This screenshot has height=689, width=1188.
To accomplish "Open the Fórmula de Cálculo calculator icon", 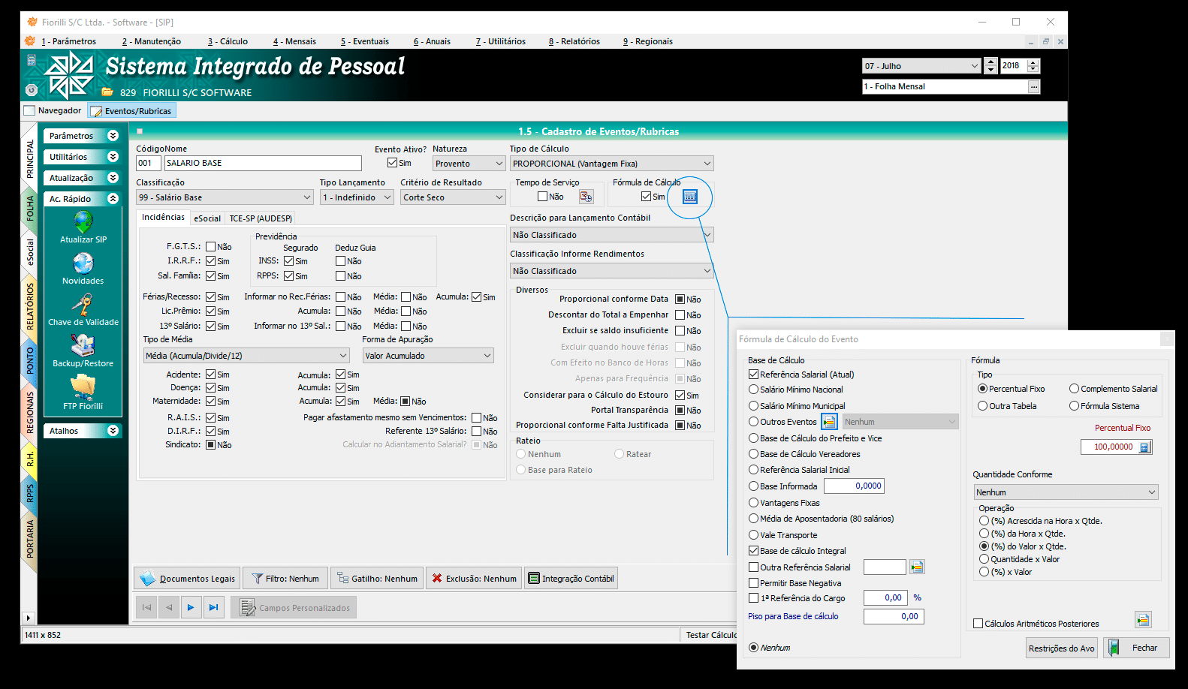I will pos(690,197).
